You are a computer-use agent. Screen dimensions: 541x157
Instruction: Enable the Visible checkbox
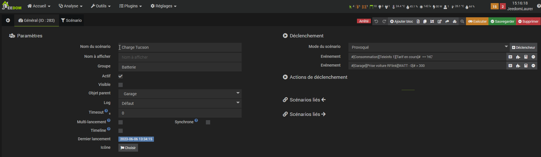pyautogui.click(x=120, y=85)
